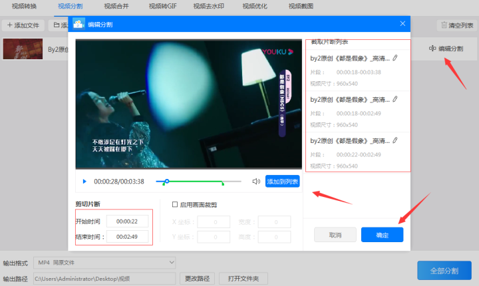Image resolution: width=479 pixels, height=286 pixels.
Task: Switch to 视频转GIF tab
Action: (x=162, y=6)
